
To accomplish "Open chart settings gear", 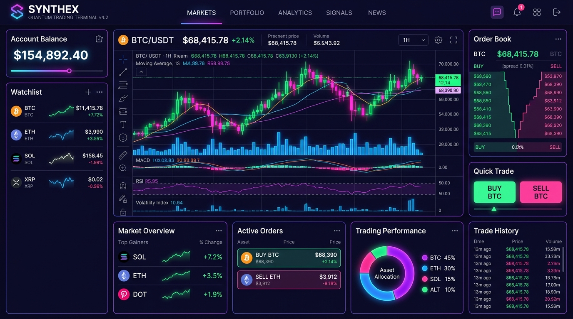I will 438,40.
